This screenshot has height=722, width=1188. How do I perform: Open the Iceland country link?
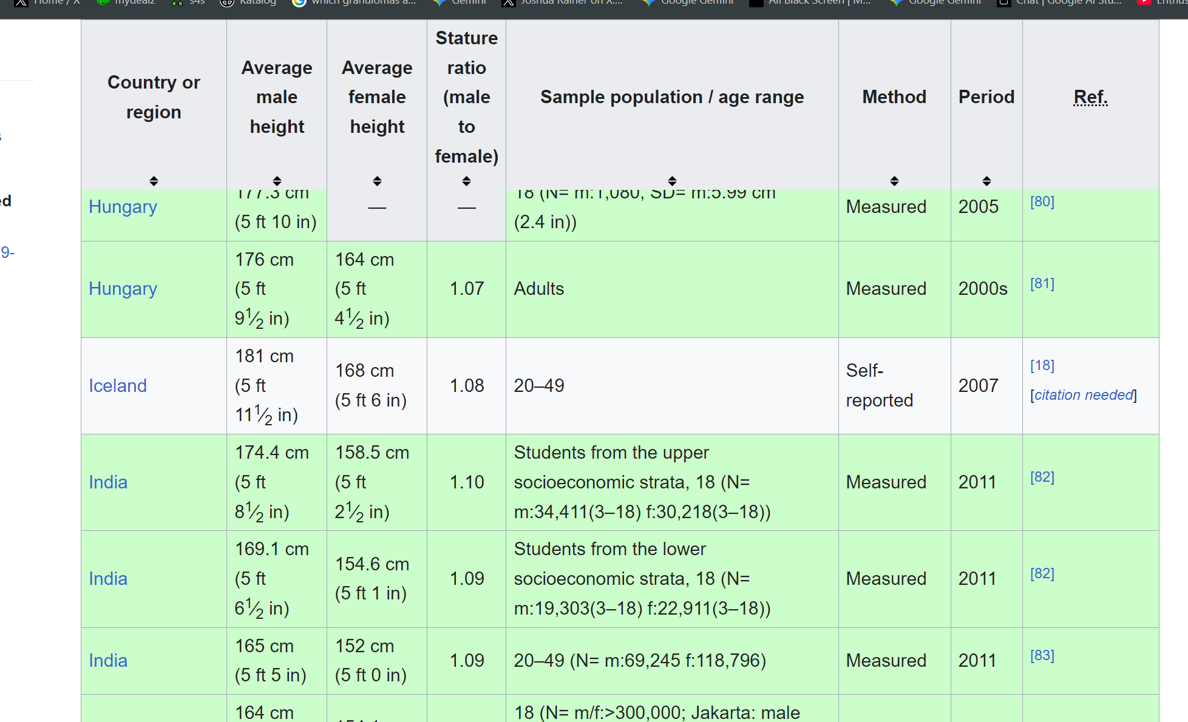click(118, 386)
